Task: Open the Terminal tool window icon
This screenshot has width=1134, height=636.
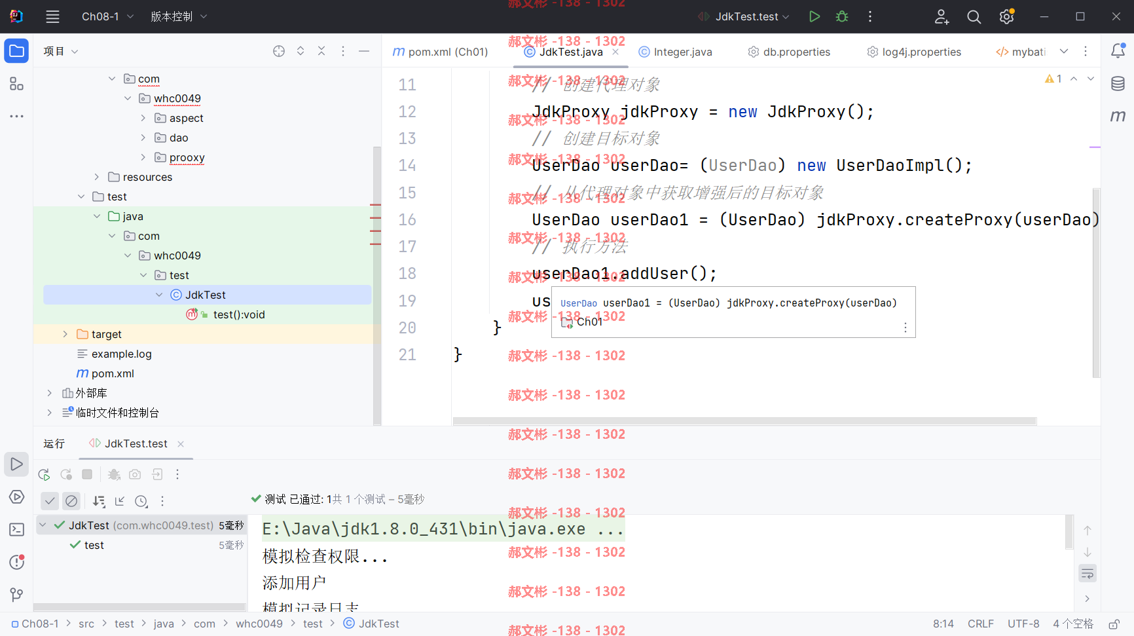Action: click(x=16, y=529)
